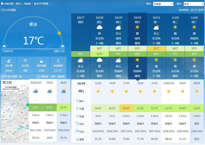Click the 气温 thermometer icon in the hourly table
The image size is (205, 145).
coord(77,108)
